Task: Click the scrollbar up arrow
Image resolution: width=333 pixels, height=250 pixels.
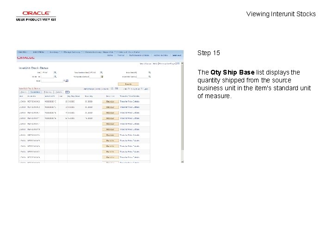Action: tap(182, 63)
